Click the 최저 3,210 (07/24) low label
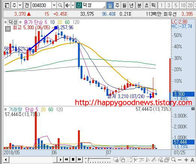 coord(126,96)
